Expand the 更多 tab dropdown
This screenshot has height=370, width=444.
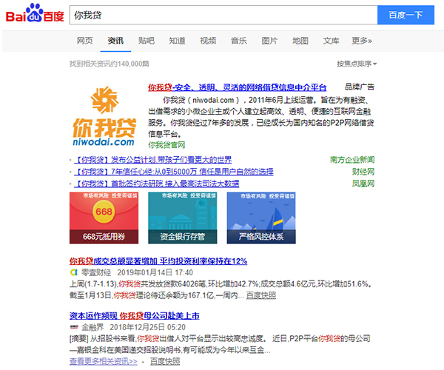coord(361,41)
